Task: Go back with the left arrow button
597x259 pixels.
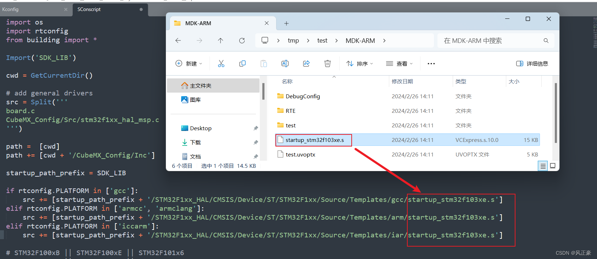Action: pos(178,41)
